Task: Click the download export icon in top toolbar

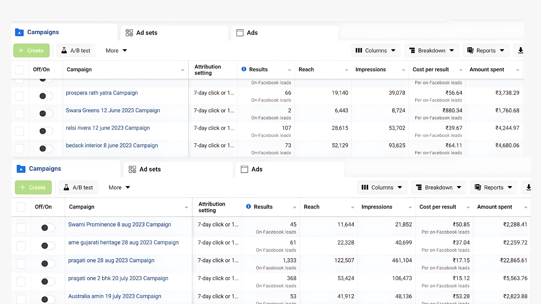Action: coord(520,50)
